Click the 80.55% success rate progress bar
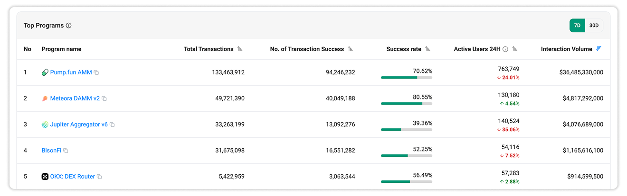Image resolution: width=627 pixels, height=196 pixels. 407,103
